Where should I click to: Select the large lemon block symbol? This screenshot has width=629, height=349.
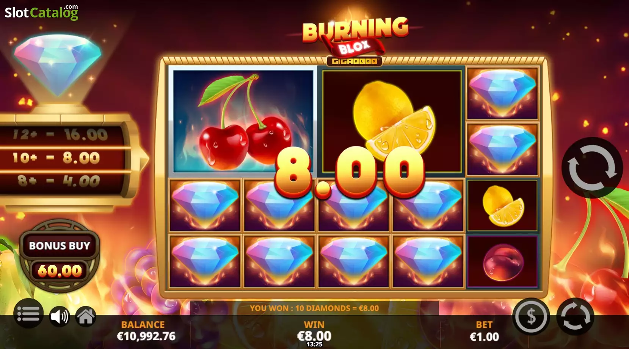click(x=392, y=121)
